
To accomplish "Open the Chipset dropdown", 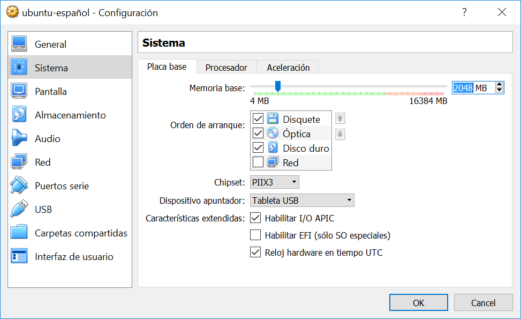I will 274,182.
